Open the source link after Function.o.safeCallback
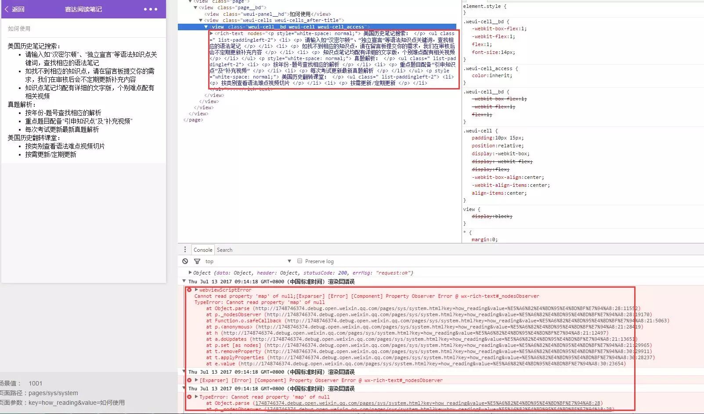 [478, 321]
